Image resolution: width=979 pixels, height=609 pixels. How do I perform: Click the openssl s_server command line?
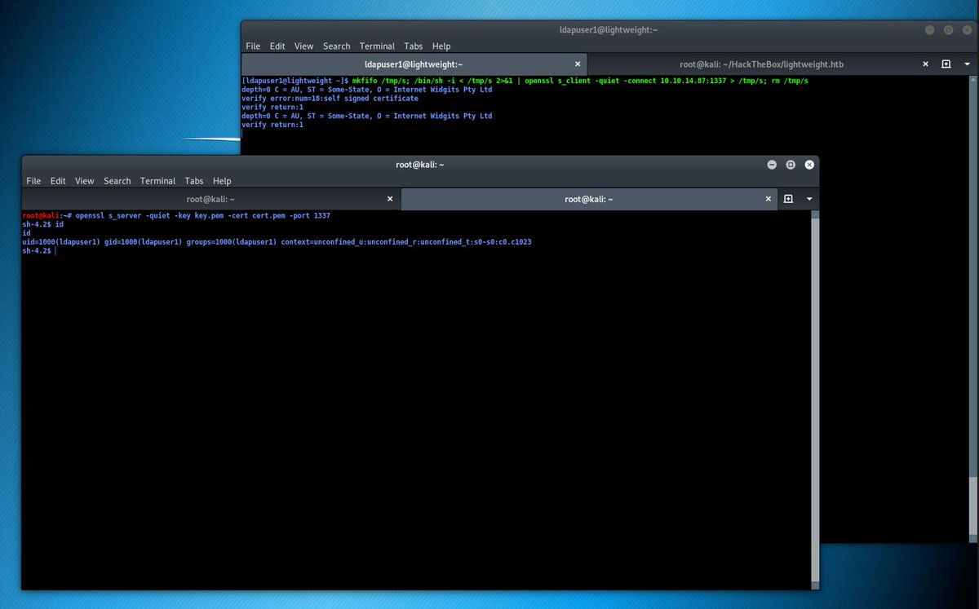(176, 215)
